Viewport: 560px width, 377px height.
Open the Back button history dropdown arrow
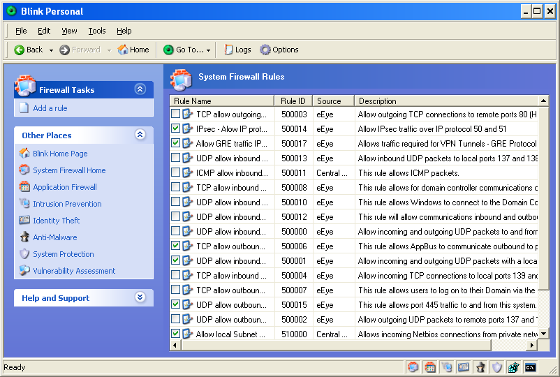51,50
